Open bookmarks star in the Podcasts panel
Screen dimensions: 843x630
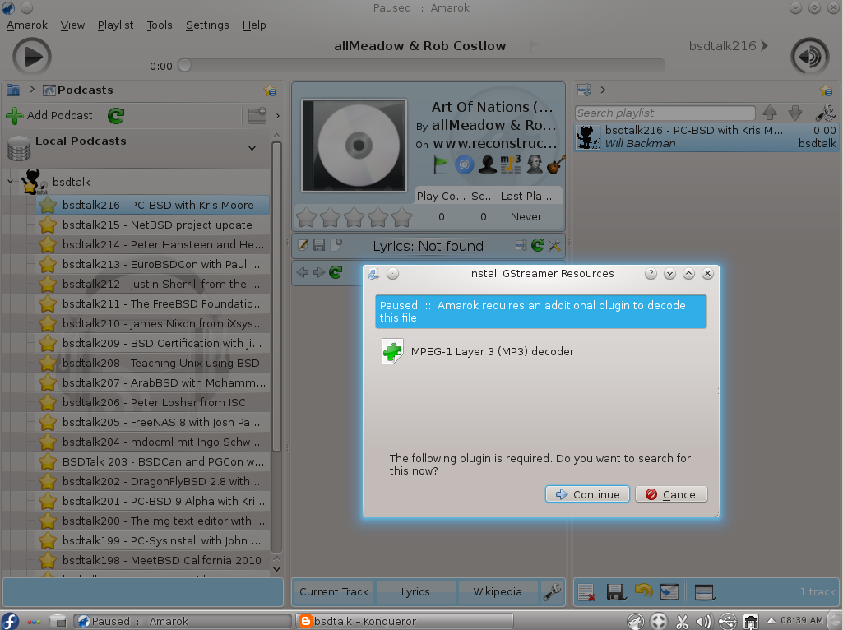tap(270, 90)
